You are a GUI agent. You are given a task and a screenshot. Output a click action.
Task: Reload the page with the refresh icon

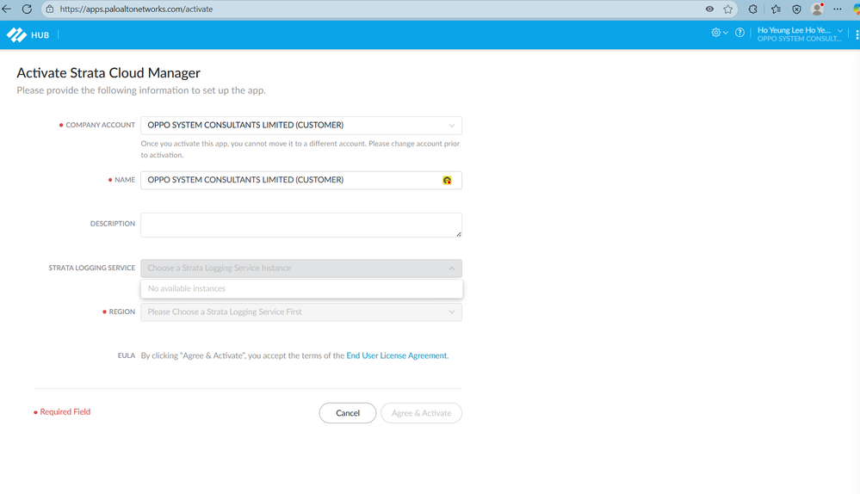(27, 9)
